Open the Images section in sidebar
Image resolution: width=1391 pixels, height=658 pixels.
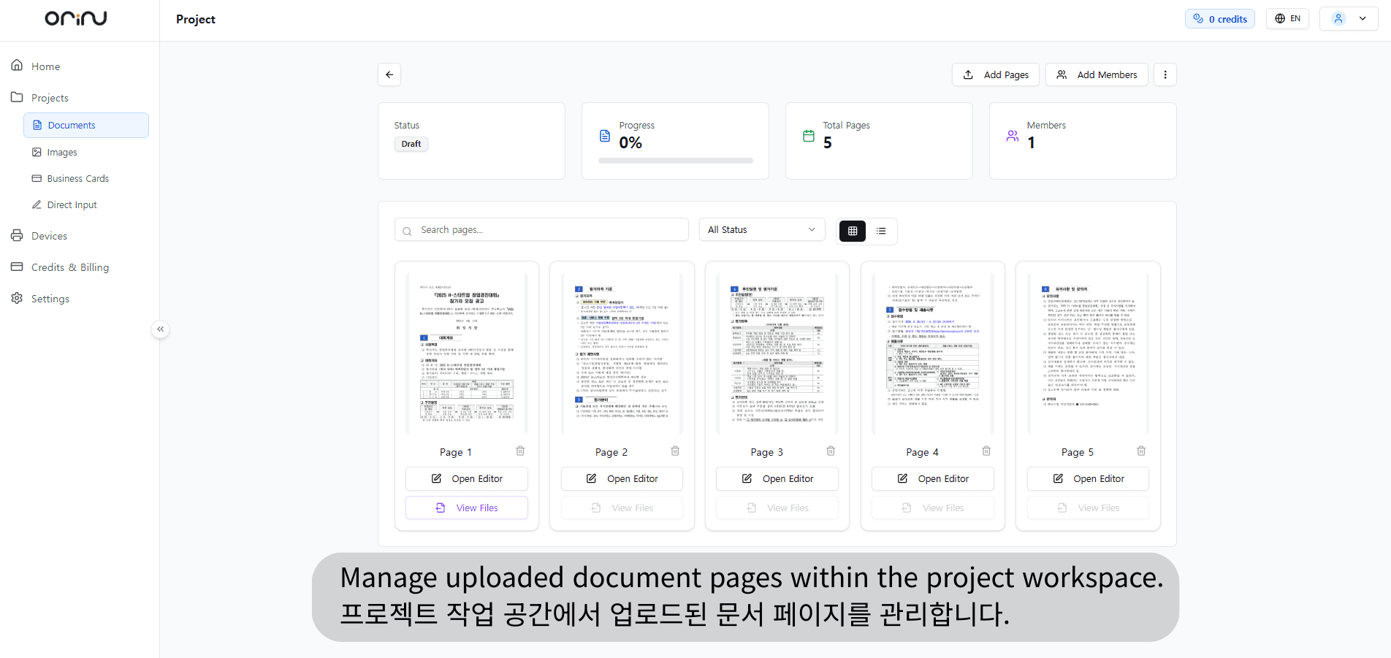64,152
